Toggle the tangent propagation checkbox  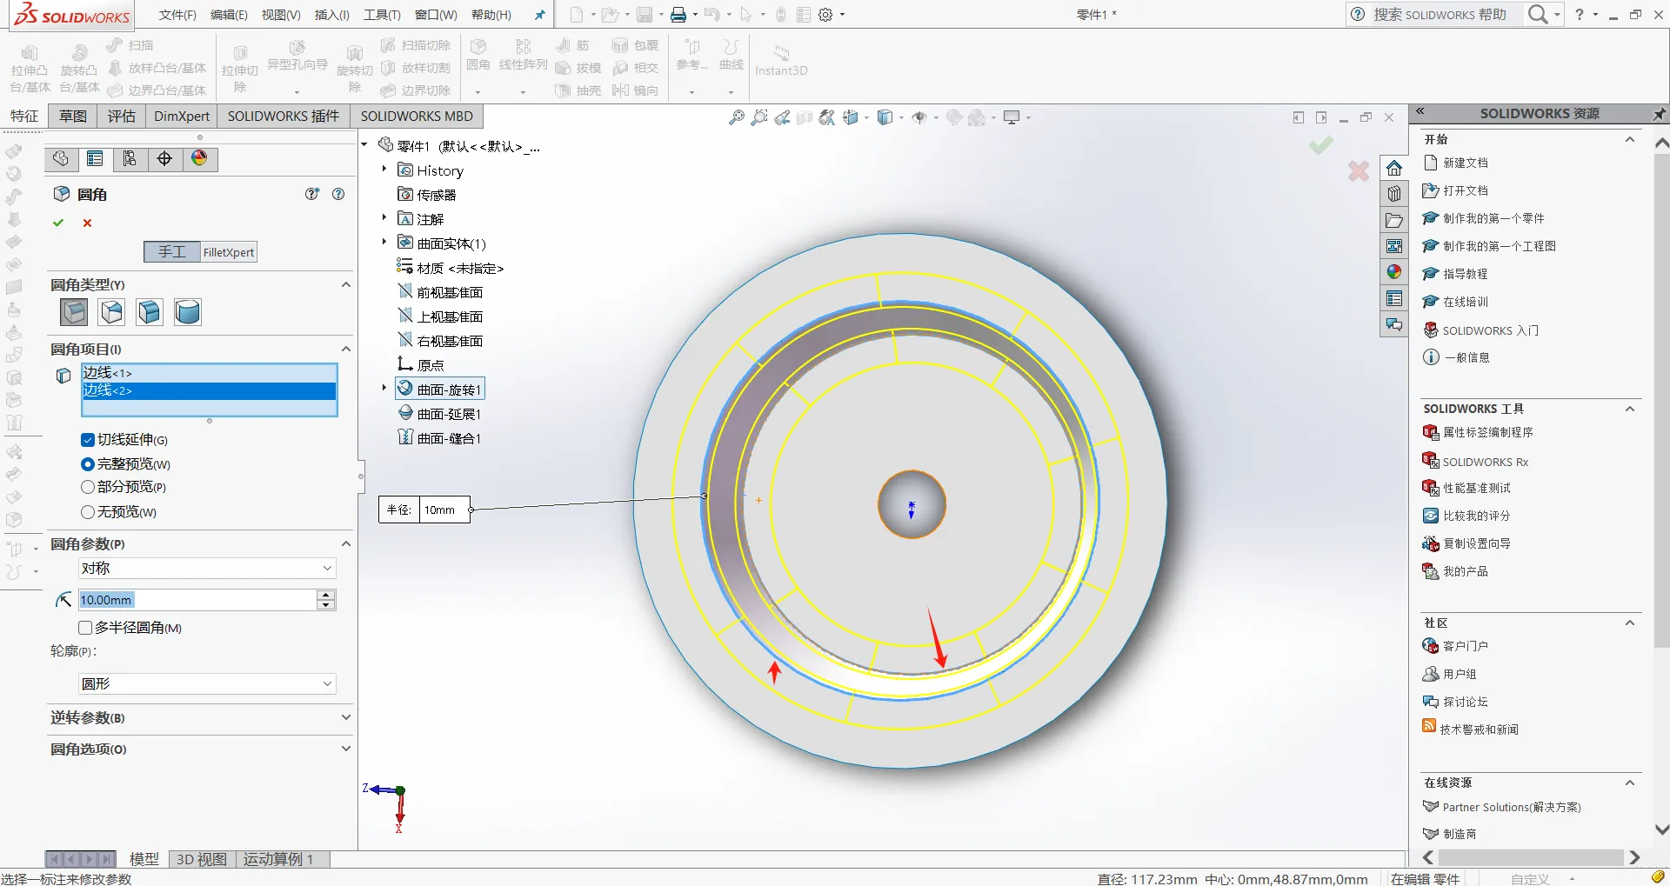88,440
